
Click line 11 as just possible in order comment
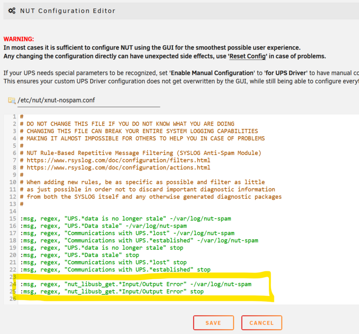148,190
